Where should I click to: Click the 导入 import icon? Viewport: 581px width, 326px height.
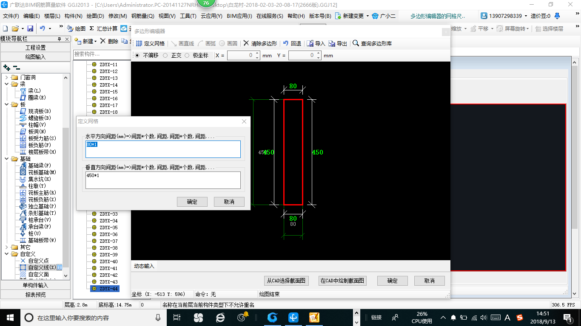310,43
